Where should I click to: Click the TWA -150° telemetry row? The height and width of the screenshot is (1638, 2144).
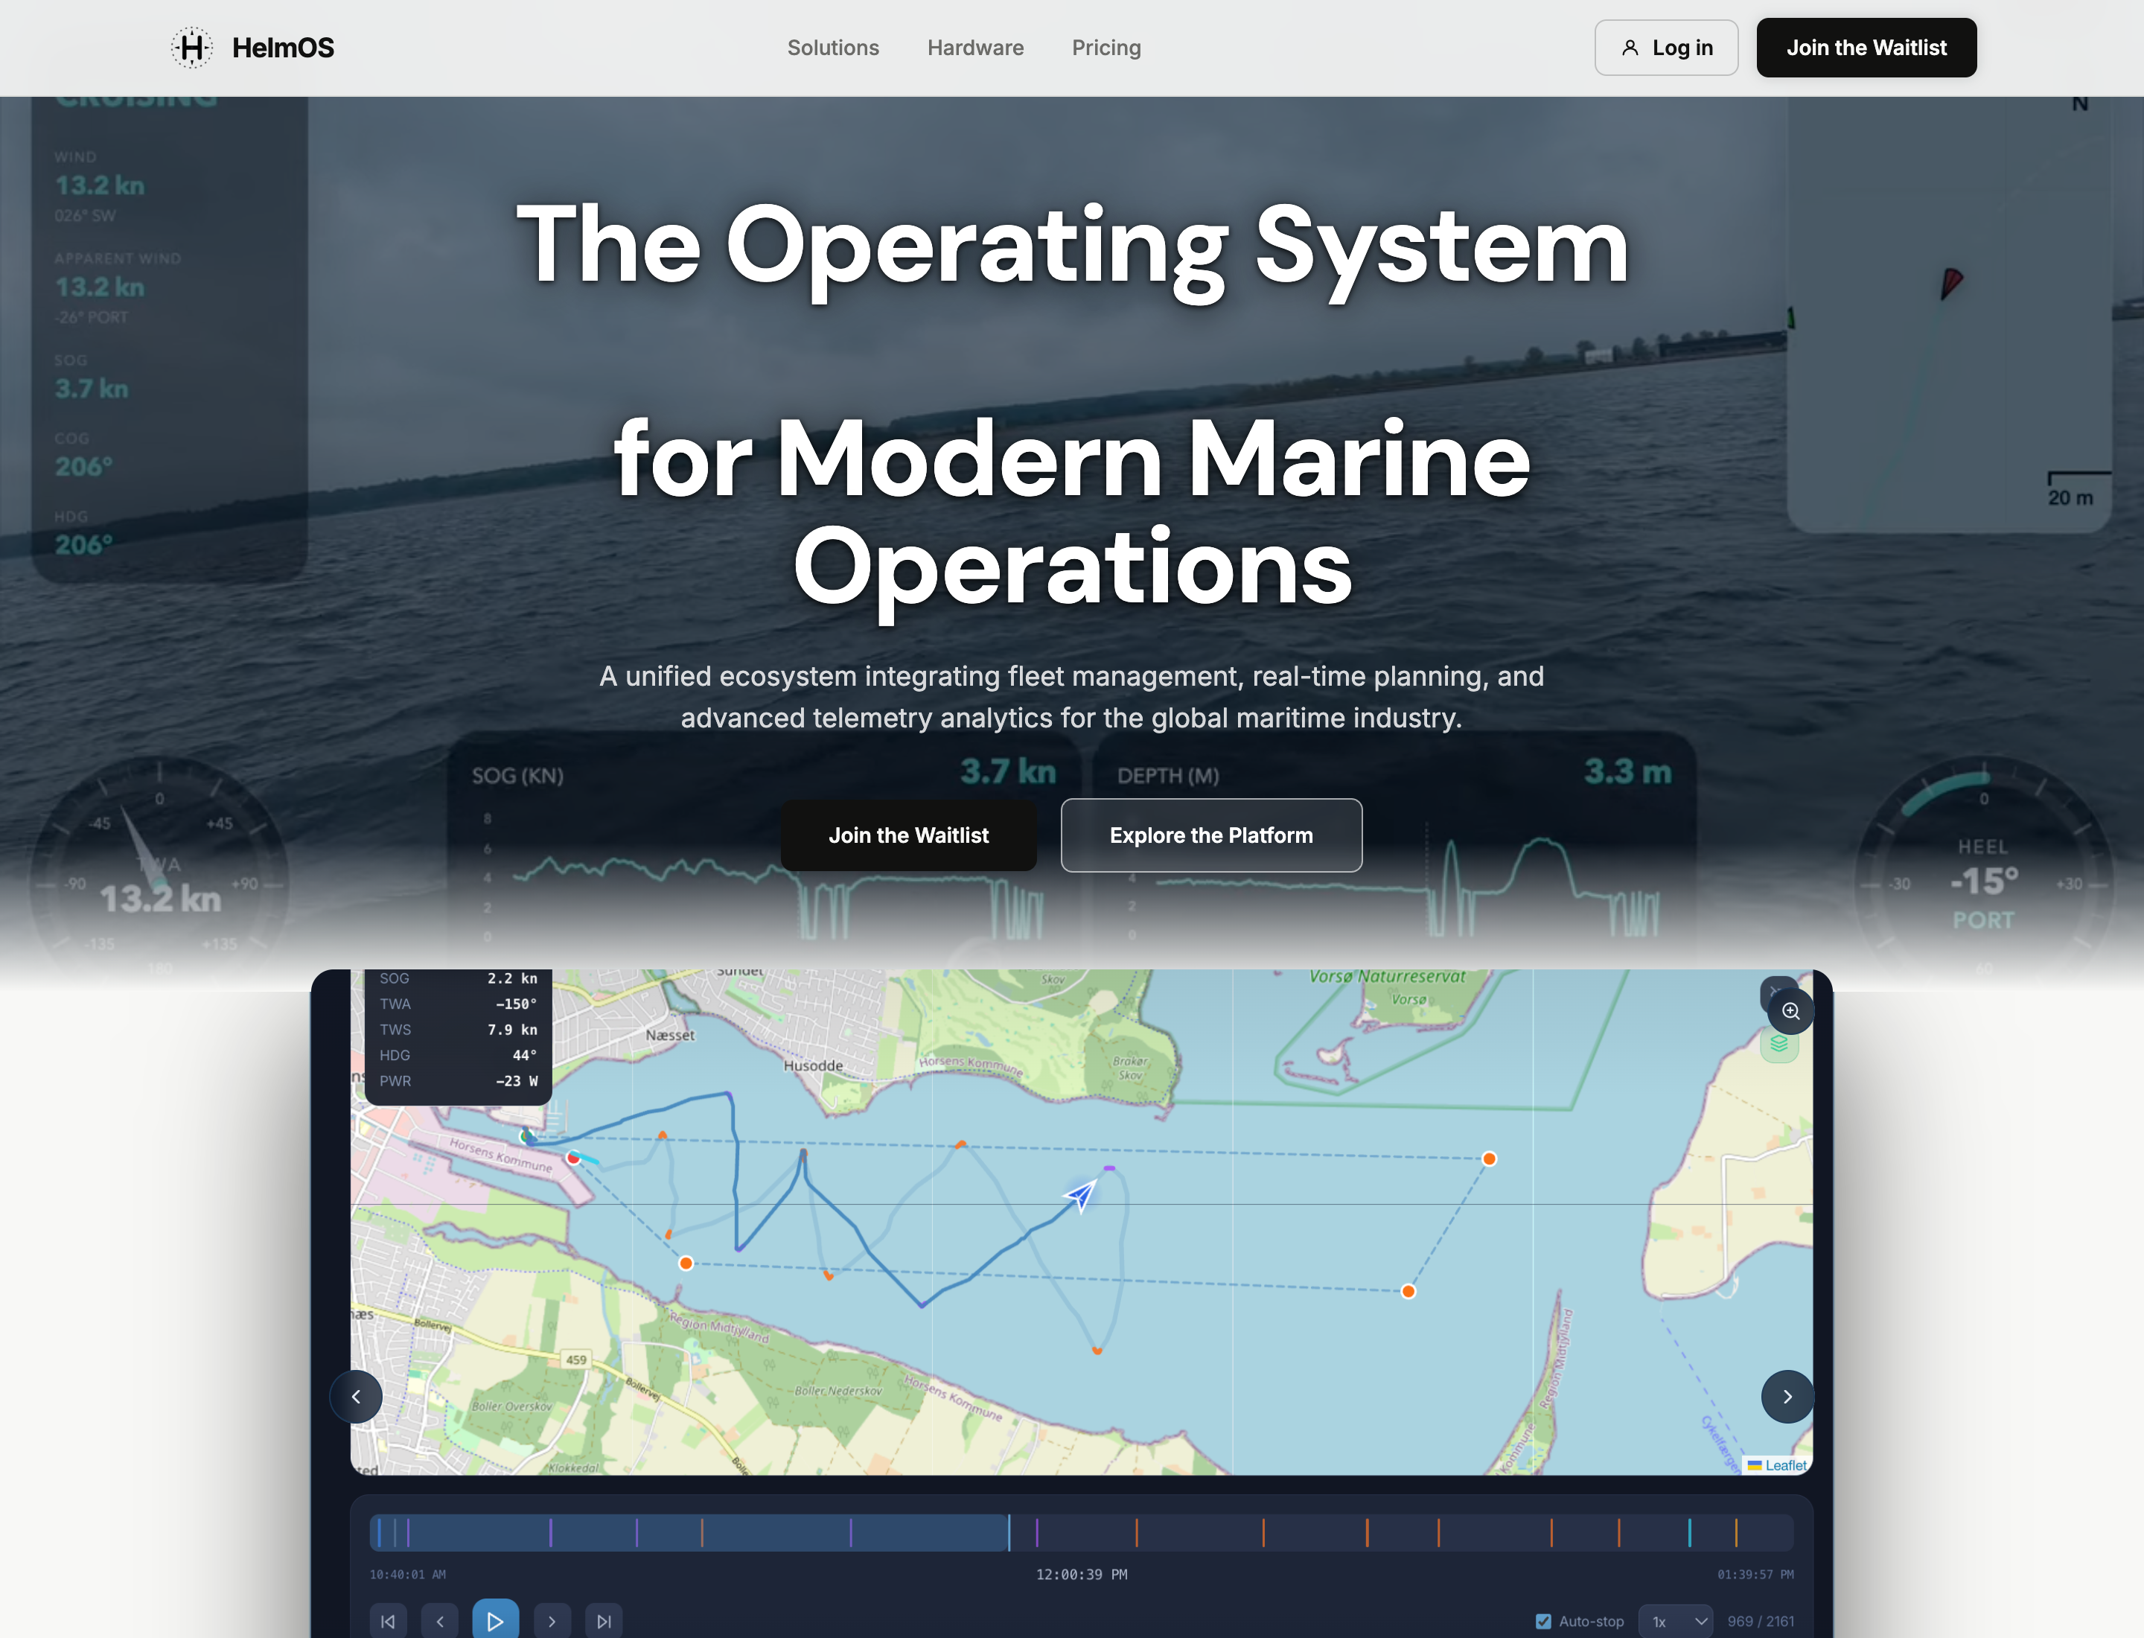click(x=459, y=1004)
